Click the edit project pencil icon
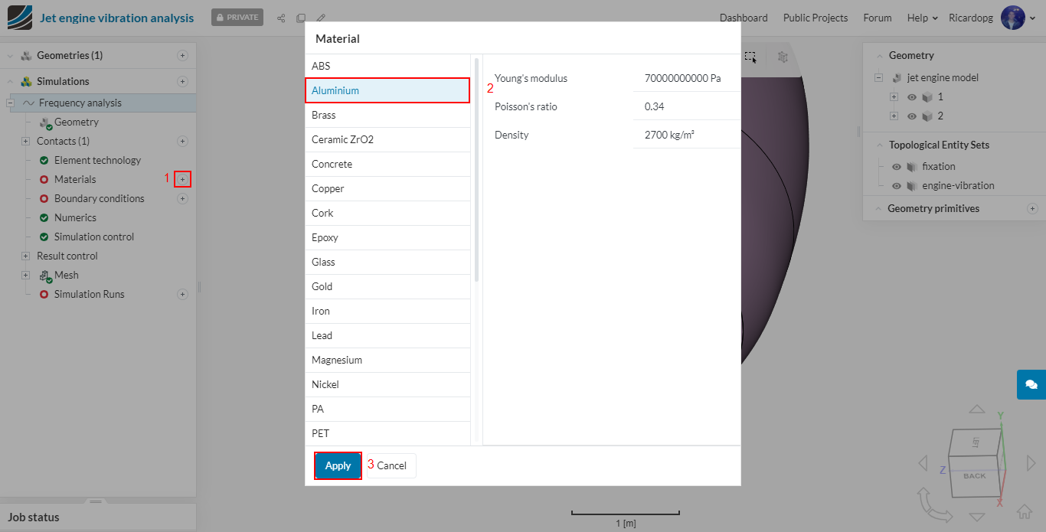 click(321, 18)
